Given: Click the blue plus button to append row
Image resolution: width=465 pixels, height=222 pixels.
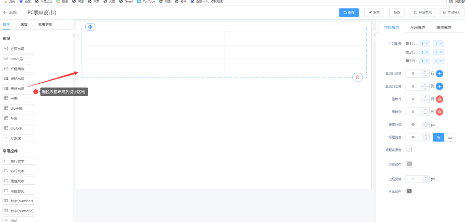Looking at the screenshot, I should [439, 73].
